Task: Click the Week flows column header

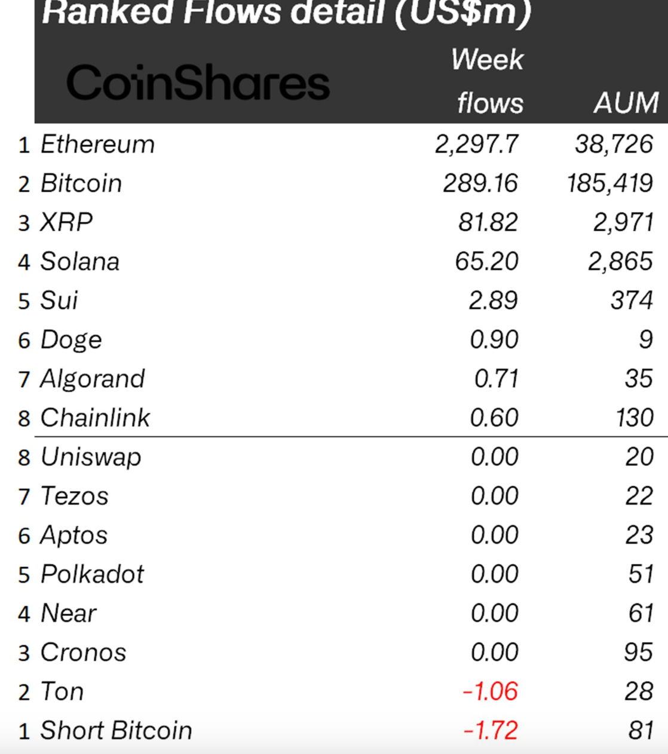Action: (x=489, y=81)
